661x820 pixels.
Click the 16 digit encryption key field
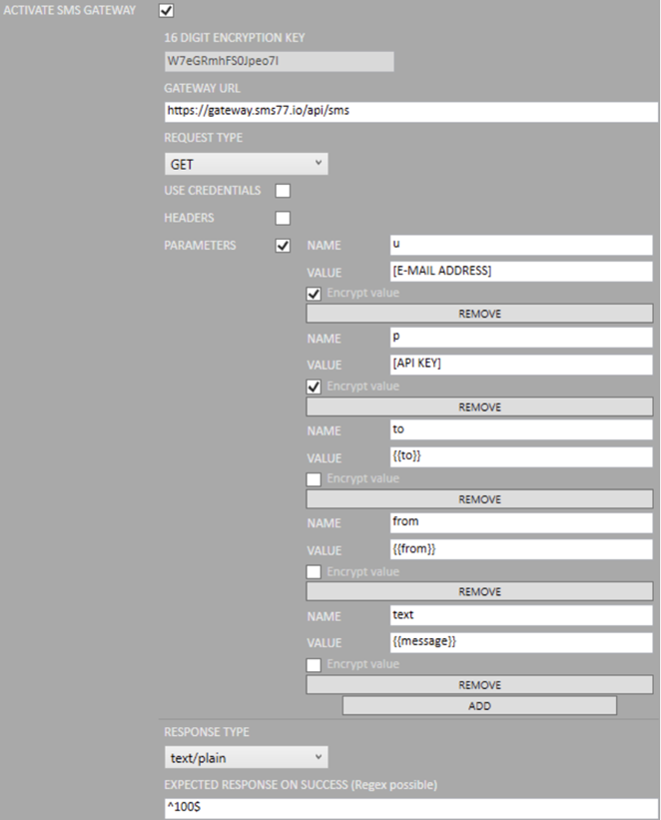(279, 62)
